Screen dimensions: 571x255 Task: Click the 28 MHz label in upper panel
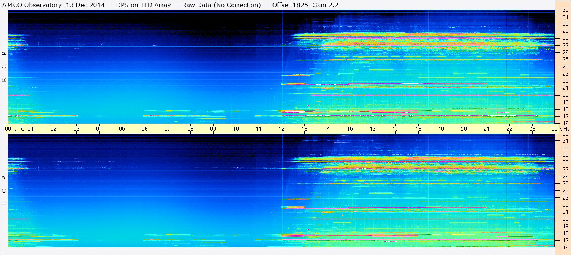(x=565, y=38)
